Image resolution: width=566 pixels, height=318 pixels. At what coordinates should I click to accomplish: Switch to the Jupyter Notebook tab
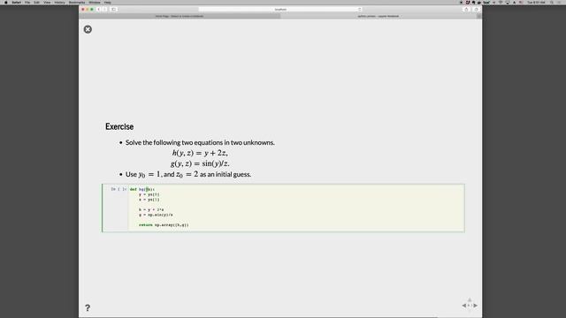(x=379, y=16)
